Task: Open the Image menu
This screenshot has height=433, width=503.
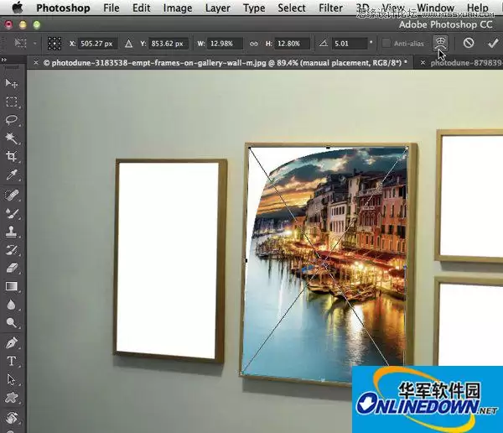Action: point(178,8)
